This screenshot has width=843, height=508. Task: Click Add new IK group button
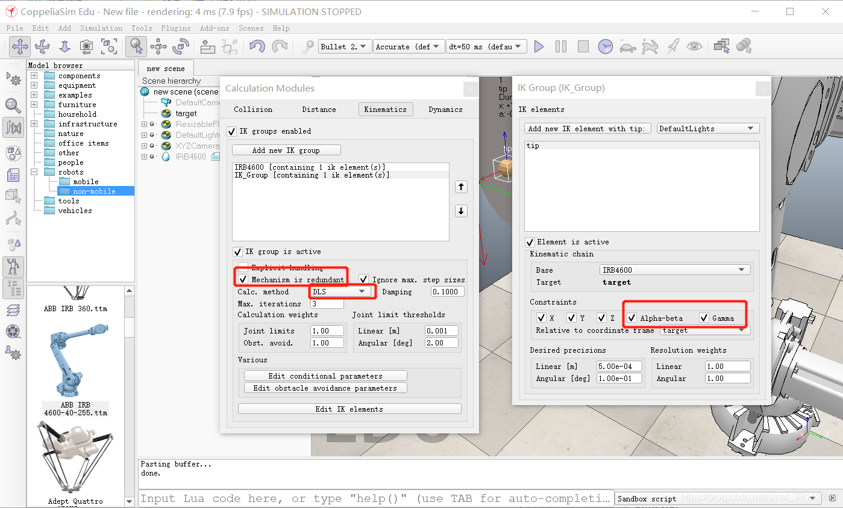[286, 150]
